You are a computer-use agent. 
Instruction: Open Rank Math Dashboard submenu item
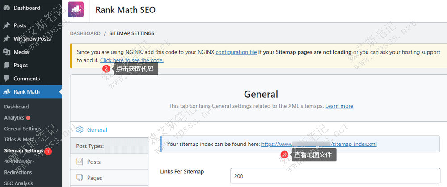17,107
